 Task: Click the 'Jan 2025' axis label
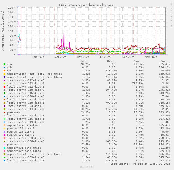pyautogui.click(x=38, y=57)
